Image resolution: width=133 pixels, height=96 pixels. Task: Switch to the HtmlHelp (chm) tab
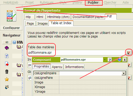(59, 17)
